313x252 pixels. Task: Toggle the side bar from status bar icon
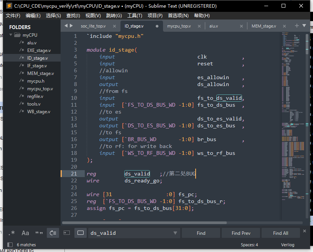click(x=10, y=245)
